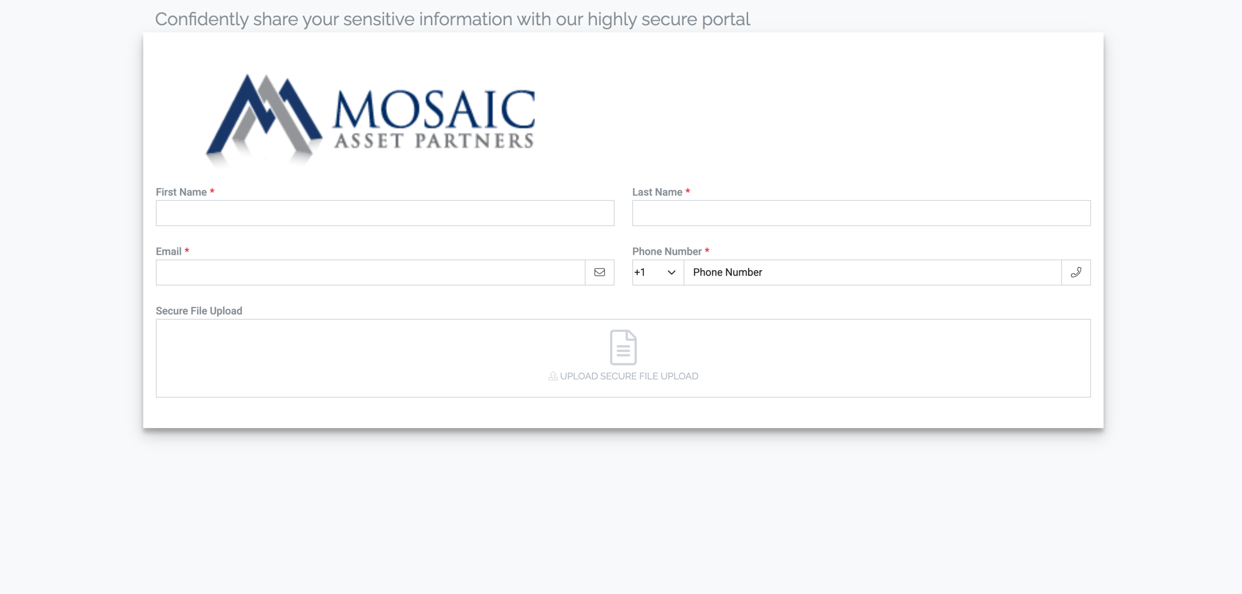Open the +1 country code dropdown
Viewport: 1242px width, 594px height.
(x=658, y=272)
